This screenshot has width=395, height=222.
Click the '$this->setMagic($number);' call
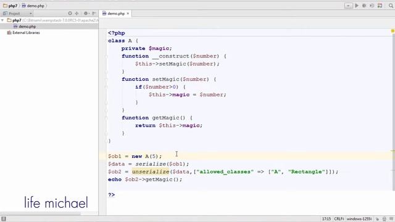pos(177,64)
